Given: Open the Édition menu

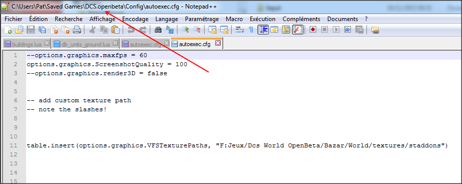Looking at the screenshot, I should tap(38, 19).
